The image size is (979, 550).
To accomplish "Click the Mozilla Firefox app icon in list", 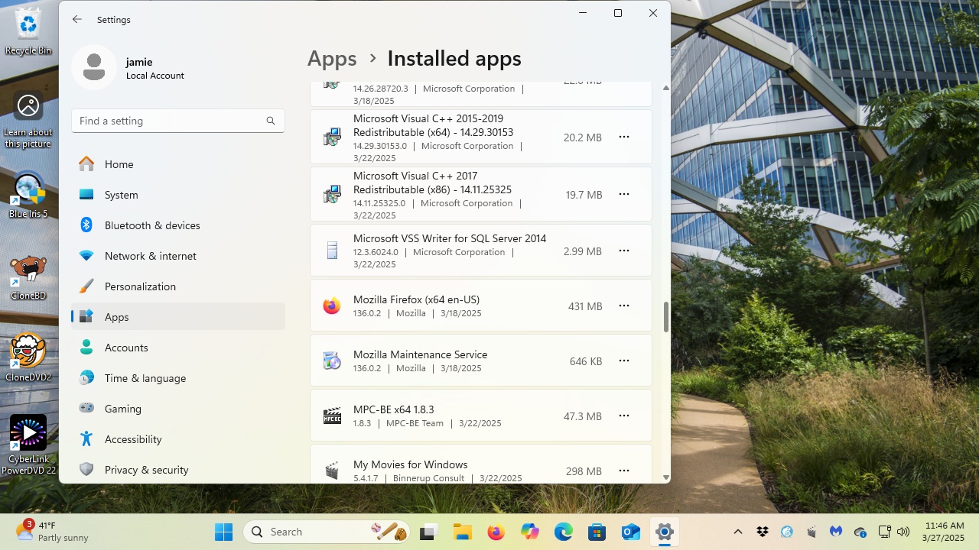I will 332,306.
